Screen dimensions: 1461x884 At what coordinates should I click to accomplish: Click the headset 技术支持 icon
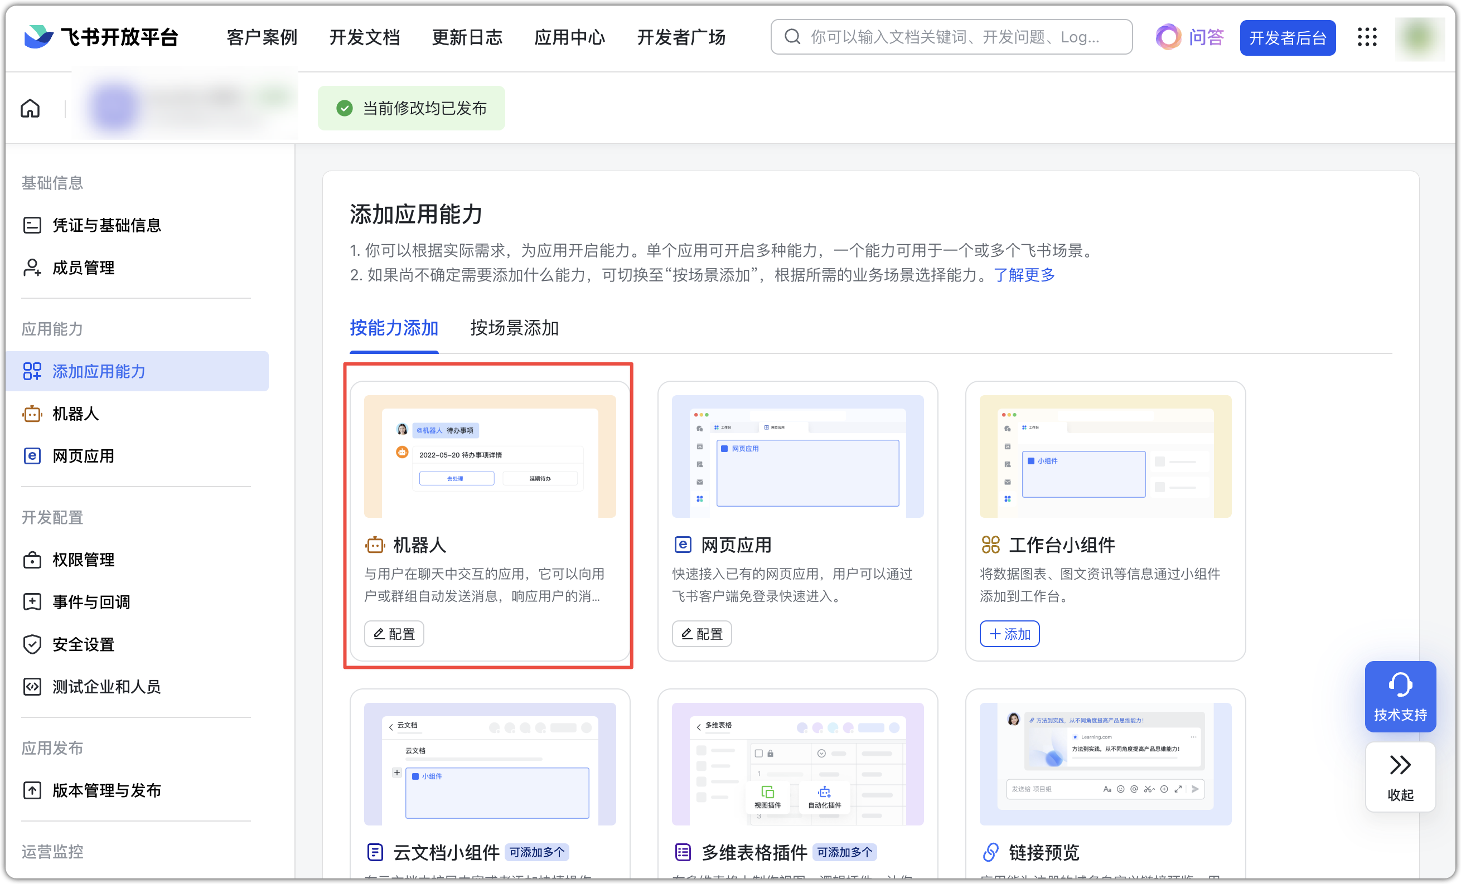pos(1400,684)
